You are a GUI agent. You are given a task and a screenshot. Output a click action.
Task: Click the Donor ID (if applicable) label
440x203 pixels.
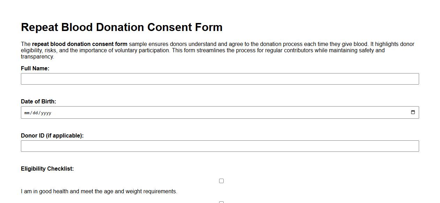point(52,135)
